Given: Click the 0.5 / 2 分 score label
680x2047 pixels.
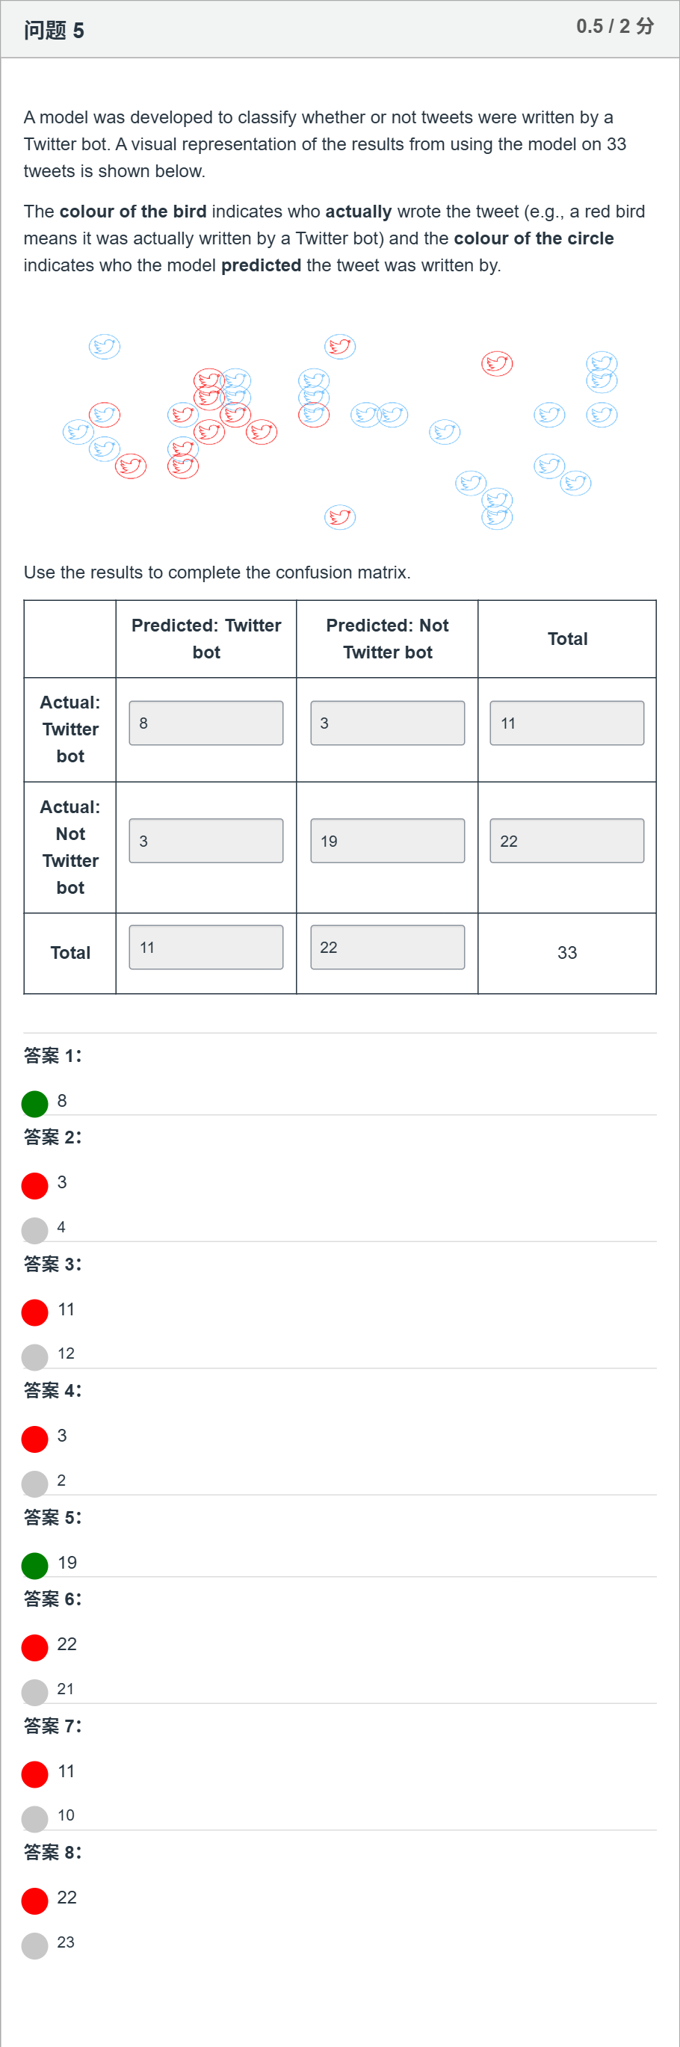Looking at the screenshot, I should (616, 26).
